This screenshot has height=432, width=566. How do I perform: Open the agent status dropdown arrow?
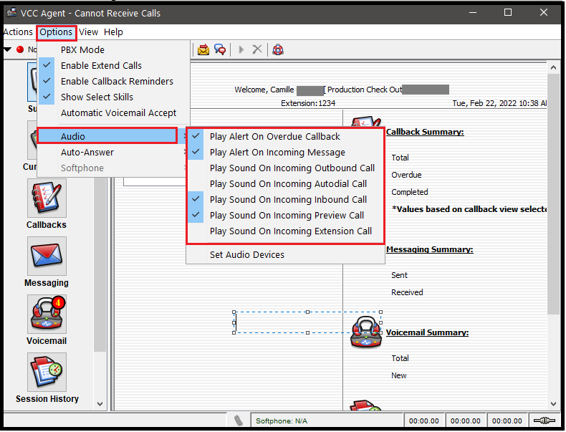pos(8,49)
